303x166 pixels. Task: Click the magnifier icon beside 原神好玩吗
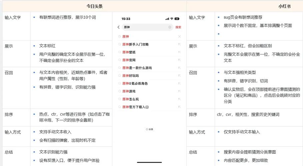pyautogui.click(x=119, y=75)
